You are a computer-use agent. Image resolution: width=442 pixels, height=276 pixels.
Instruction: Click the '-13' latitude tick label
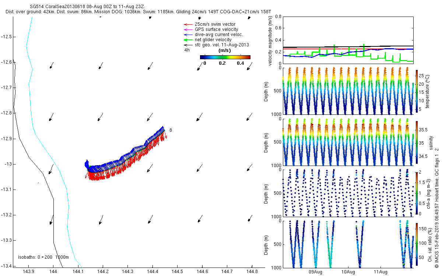click(8, 164)
